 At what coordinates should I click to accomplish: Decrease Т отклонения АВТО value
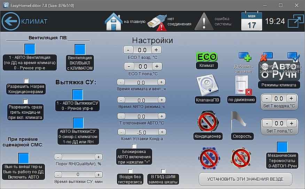pos(121,116)
